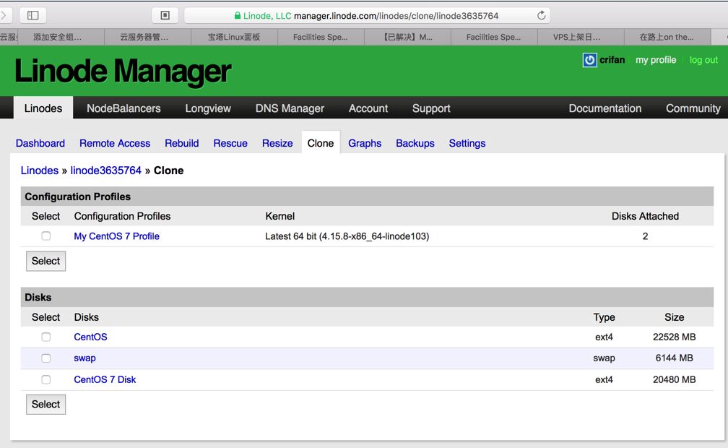Image resolution: width=728 pixels, height=448 pixels.
Task: Open the my profile link
Action: (656, 60)
